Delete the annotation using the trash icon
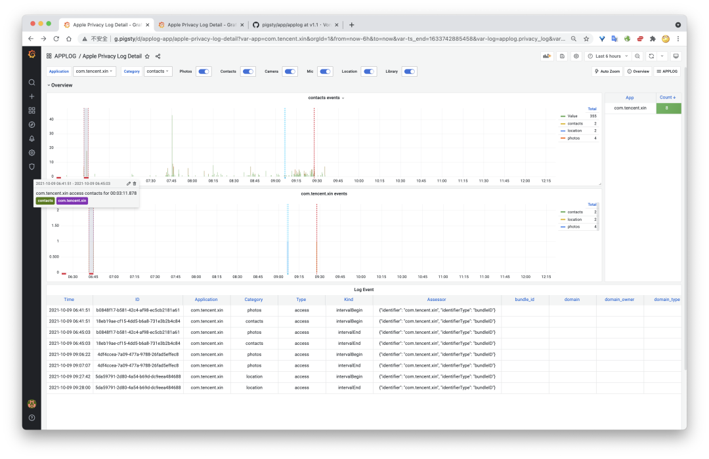 (x=135, y=184)
